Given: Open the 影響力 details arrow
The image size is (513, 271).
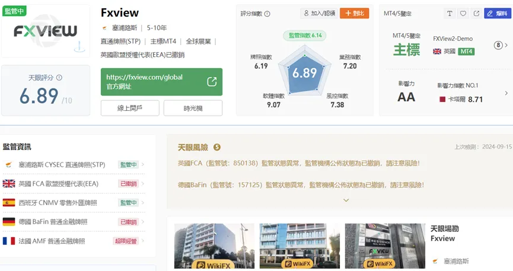Looking at the screenshot, I should [x=506, y=93].
